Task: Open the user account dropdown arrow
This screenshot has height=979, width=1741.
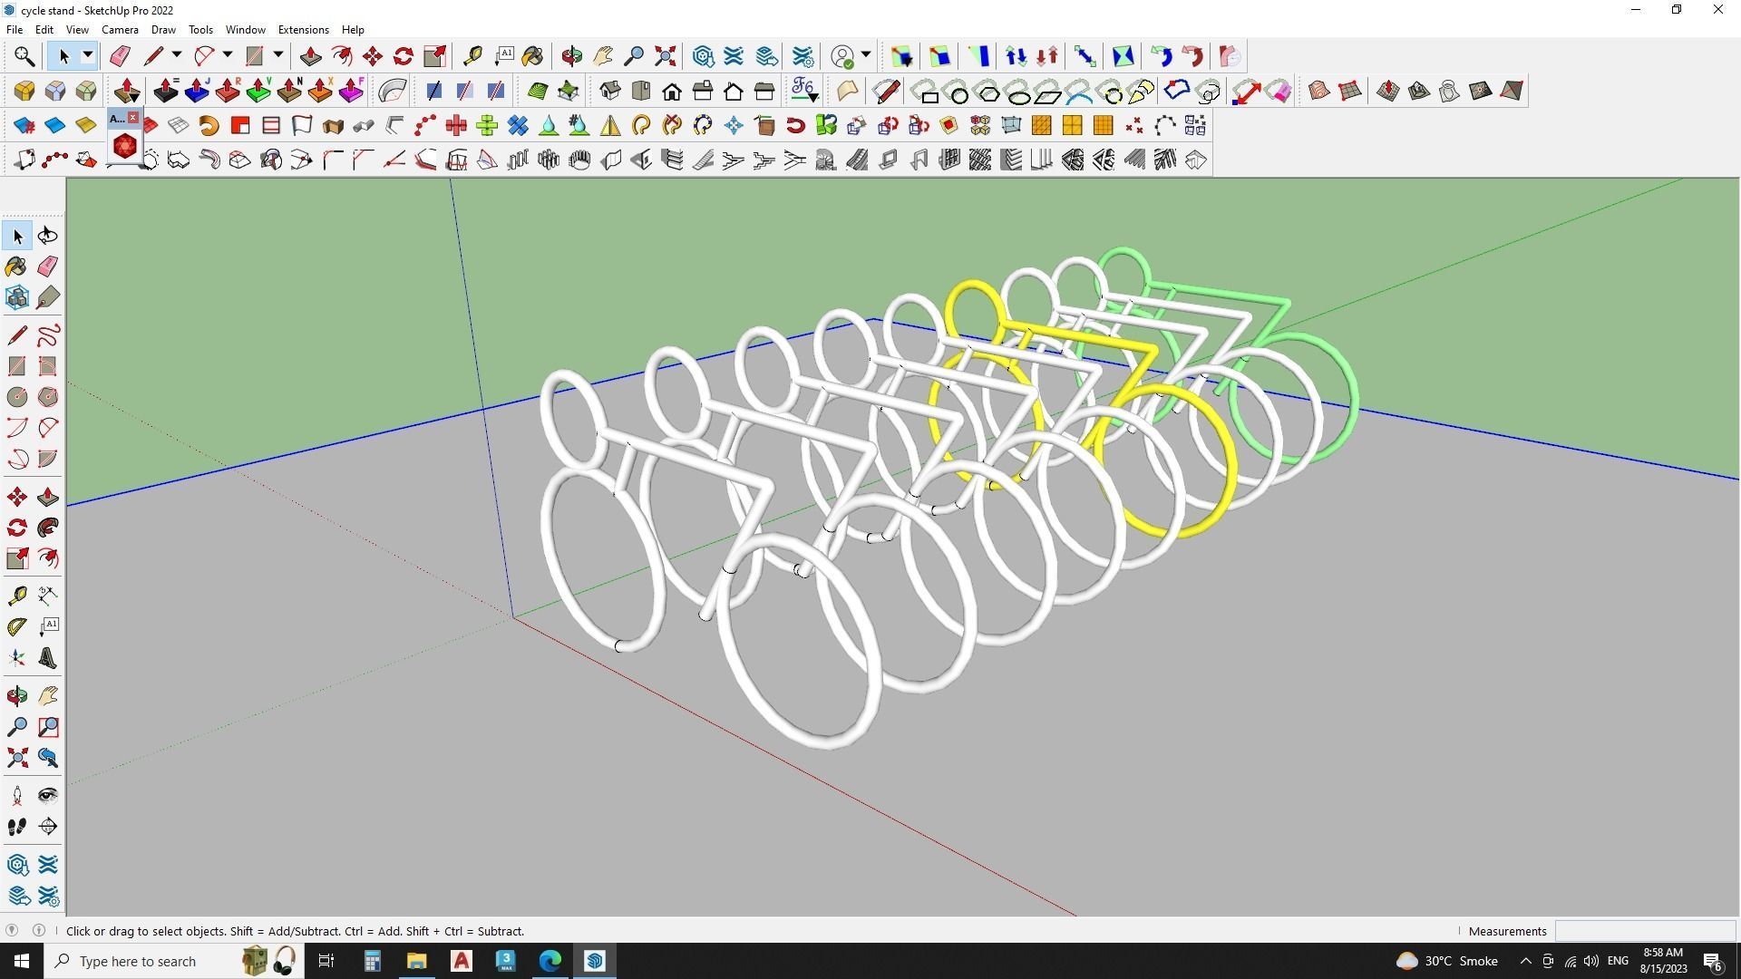Action: point(866,56)
